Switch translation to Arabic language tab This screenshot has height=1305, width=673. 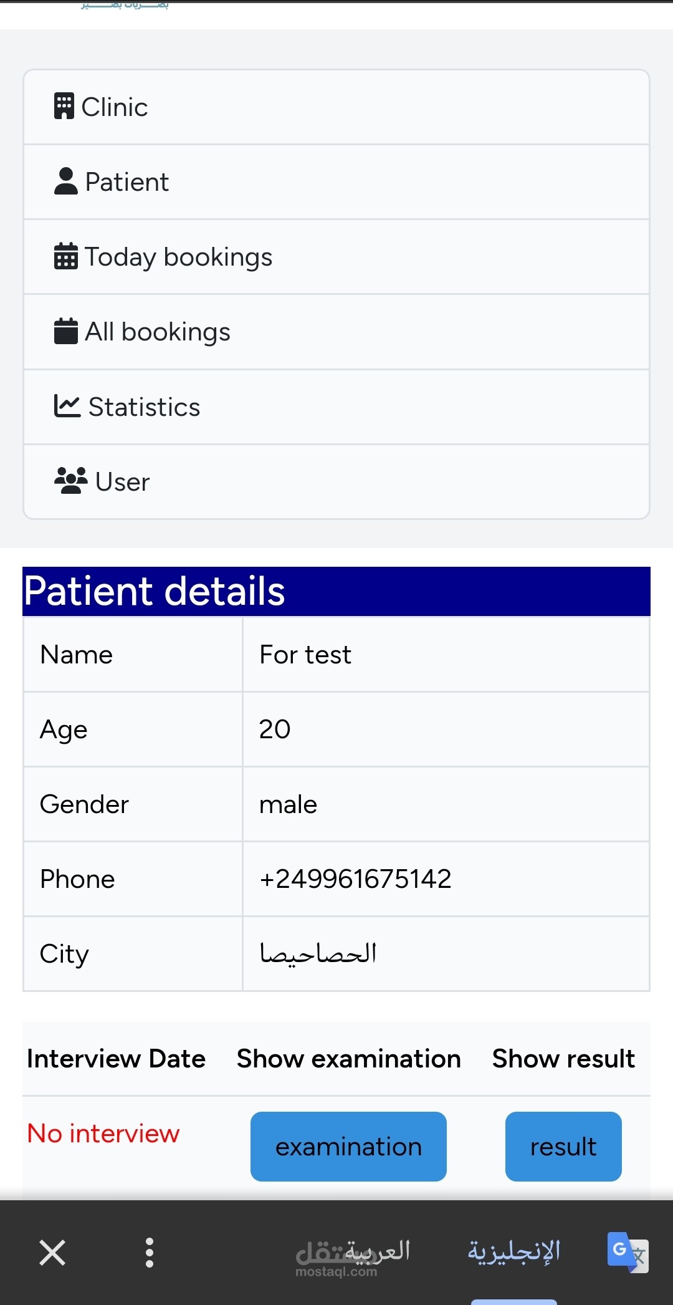pyautogui.click(x=378, y=1251)
